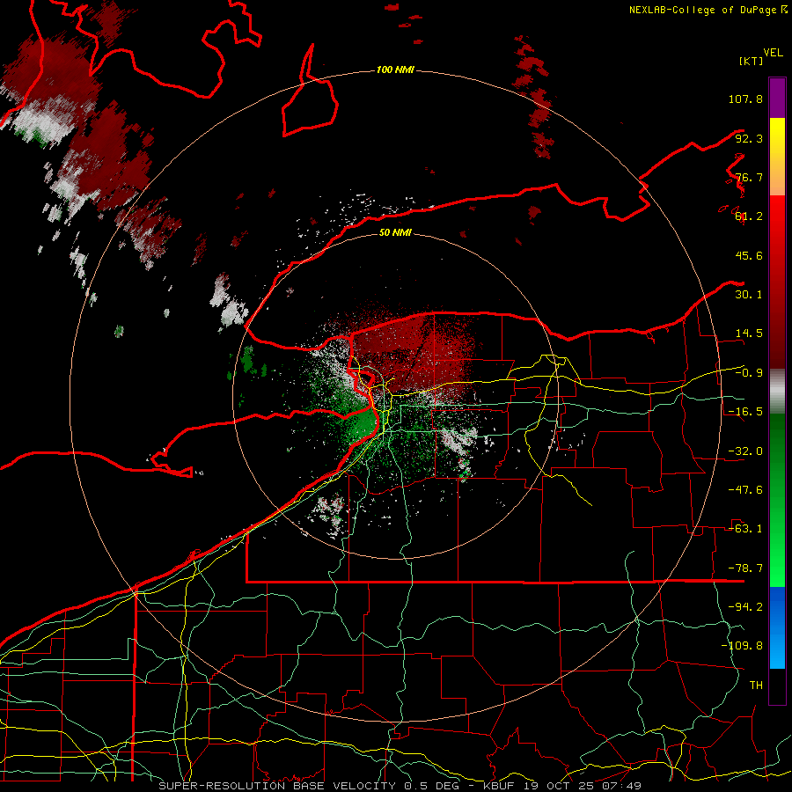This screenshot has height=792, width=792.
Task: Click the 107.8 velocity scale value
Action: pyautogui.click(x=745, y=99)
